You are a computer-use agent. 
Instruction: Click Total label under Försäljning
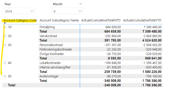tap(43, 31)
